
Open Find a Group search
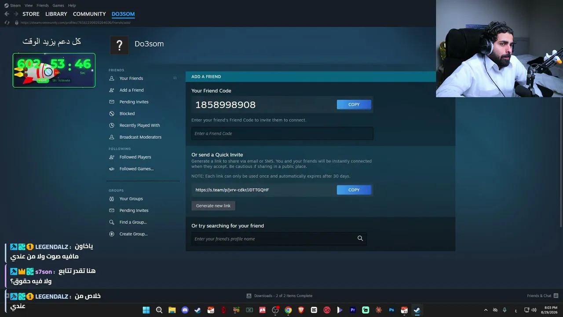point(133,222)
